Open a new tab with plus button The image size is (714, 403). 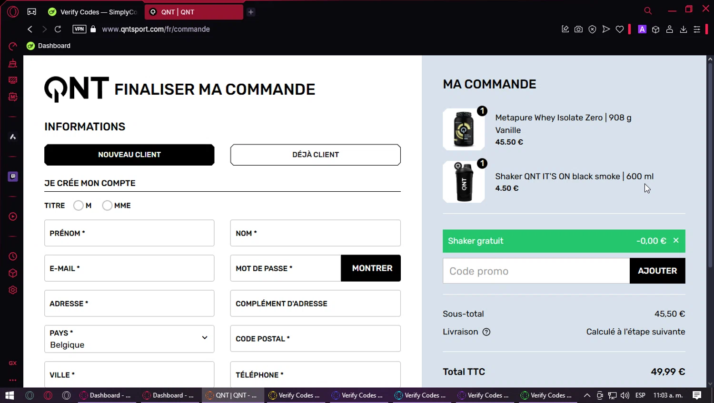(251, 12)
